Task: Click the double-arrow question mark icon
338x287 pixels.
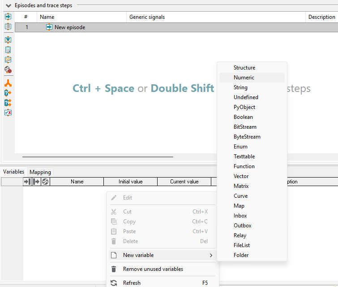Action: click(x=8, y=103)
